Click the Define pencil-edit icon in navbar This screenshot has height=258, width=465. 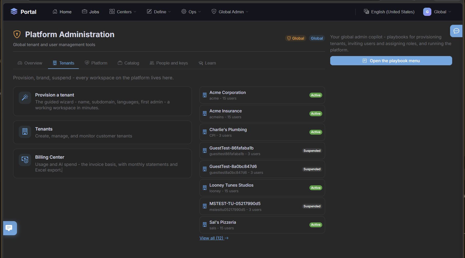(x=149, y=12)
